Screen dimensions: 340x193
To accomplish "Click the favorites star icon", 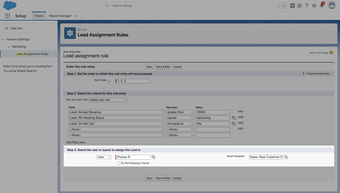I will (x=279, y=5).
